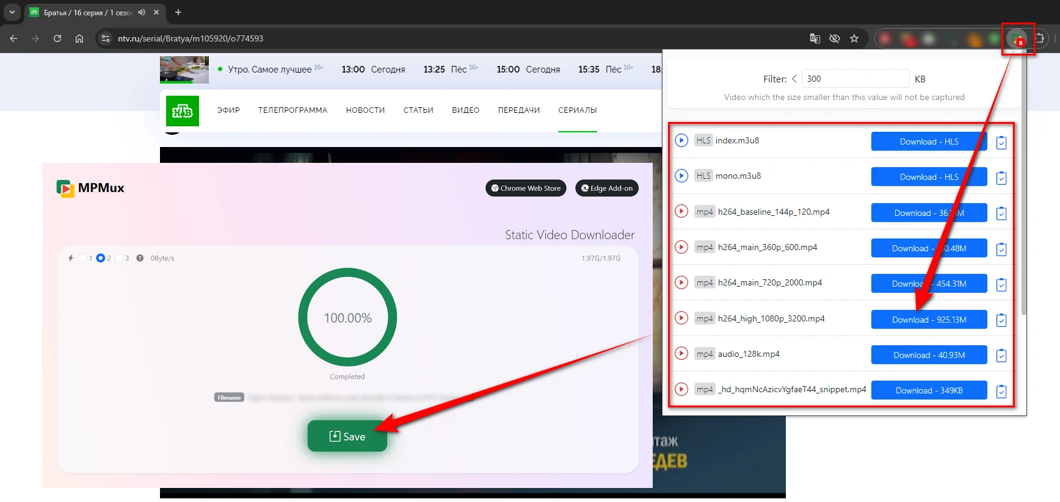Click Download - HLS for index.m3u8

click(929, 142)
